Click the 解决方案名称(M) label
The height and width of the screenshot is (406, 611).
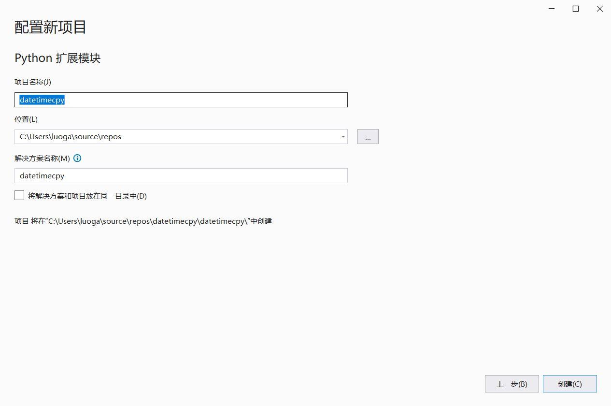[42, 158]
